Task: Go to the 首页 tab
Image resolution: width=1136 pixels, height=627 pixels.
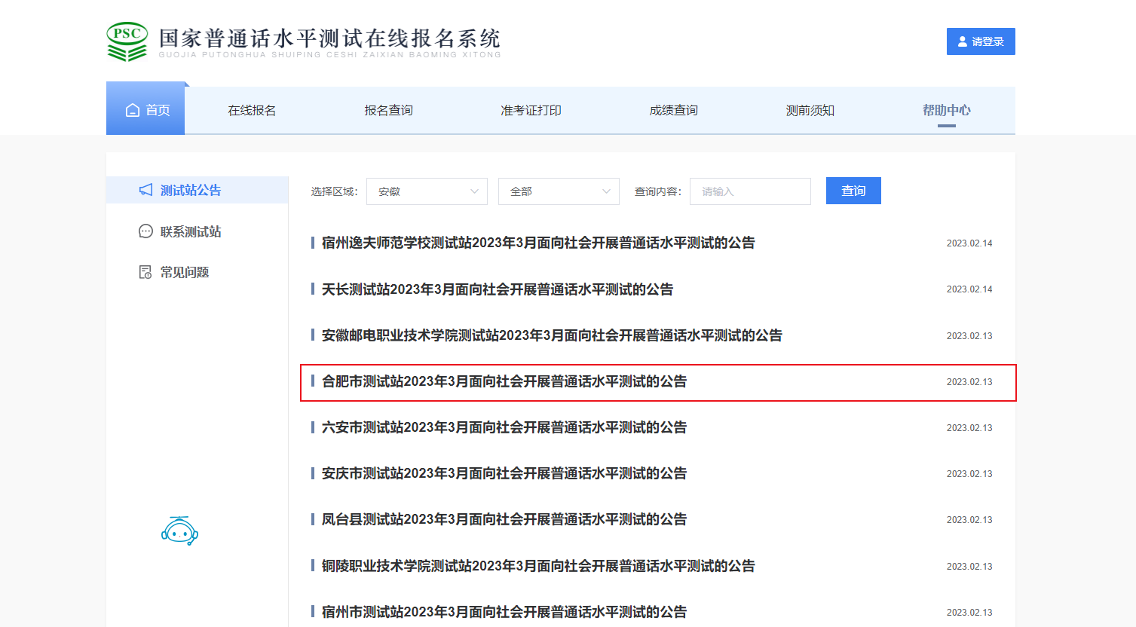Action: tap(145, 110)
